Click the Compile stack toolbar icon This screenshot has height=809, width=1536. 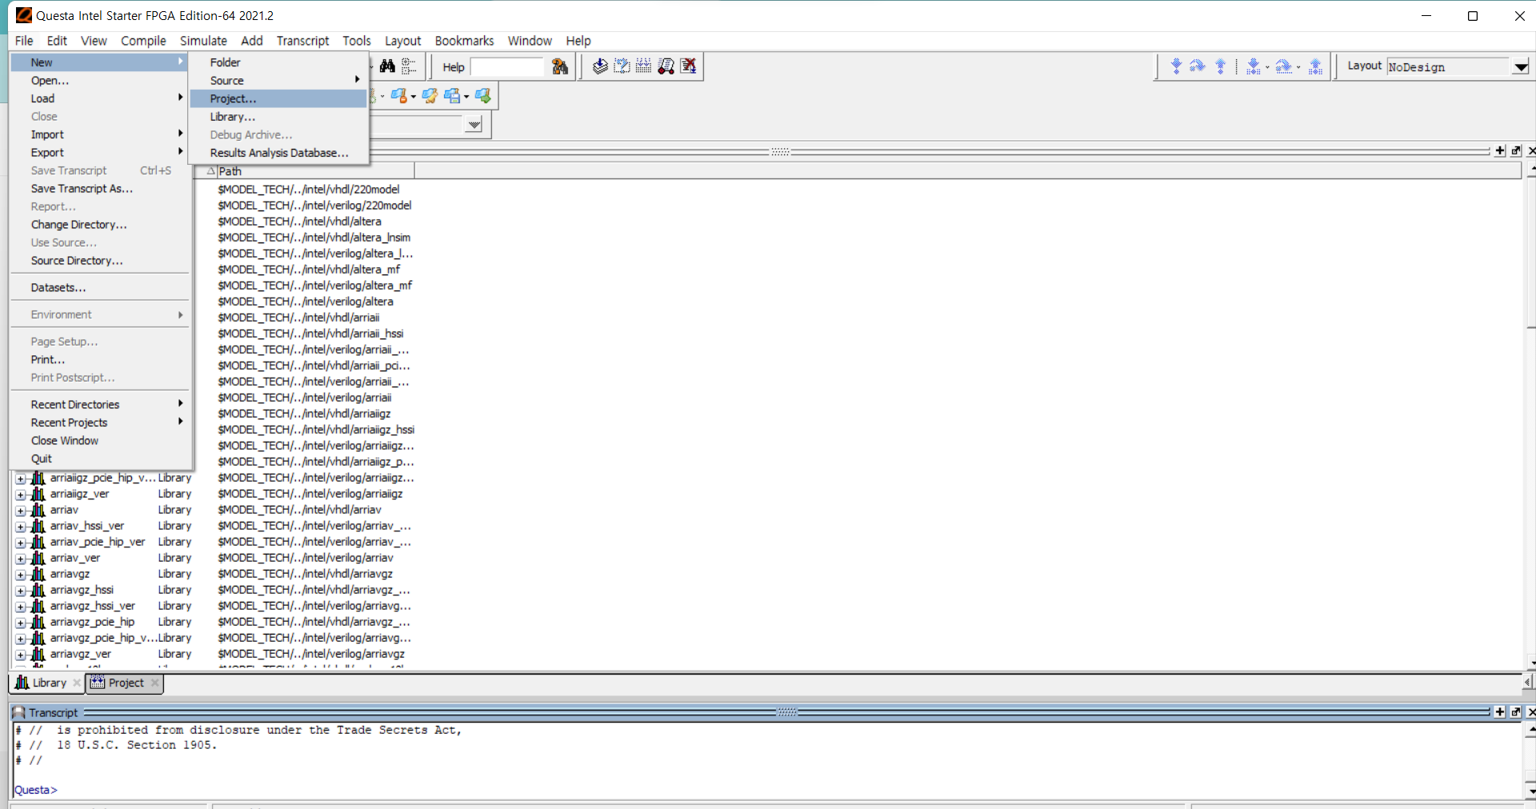[600, 66]
